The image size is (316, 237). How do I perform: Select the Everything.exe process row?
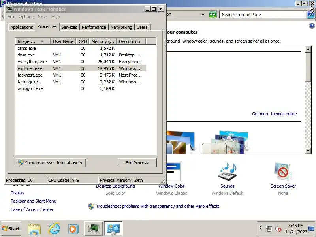click(x=81, y=62)
